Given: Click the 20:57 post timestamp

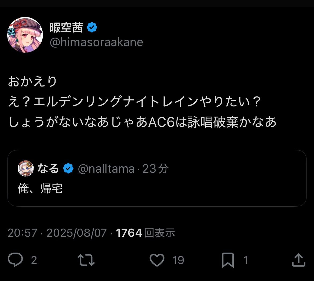Looking at the screenshot, I should click(23, 233).
